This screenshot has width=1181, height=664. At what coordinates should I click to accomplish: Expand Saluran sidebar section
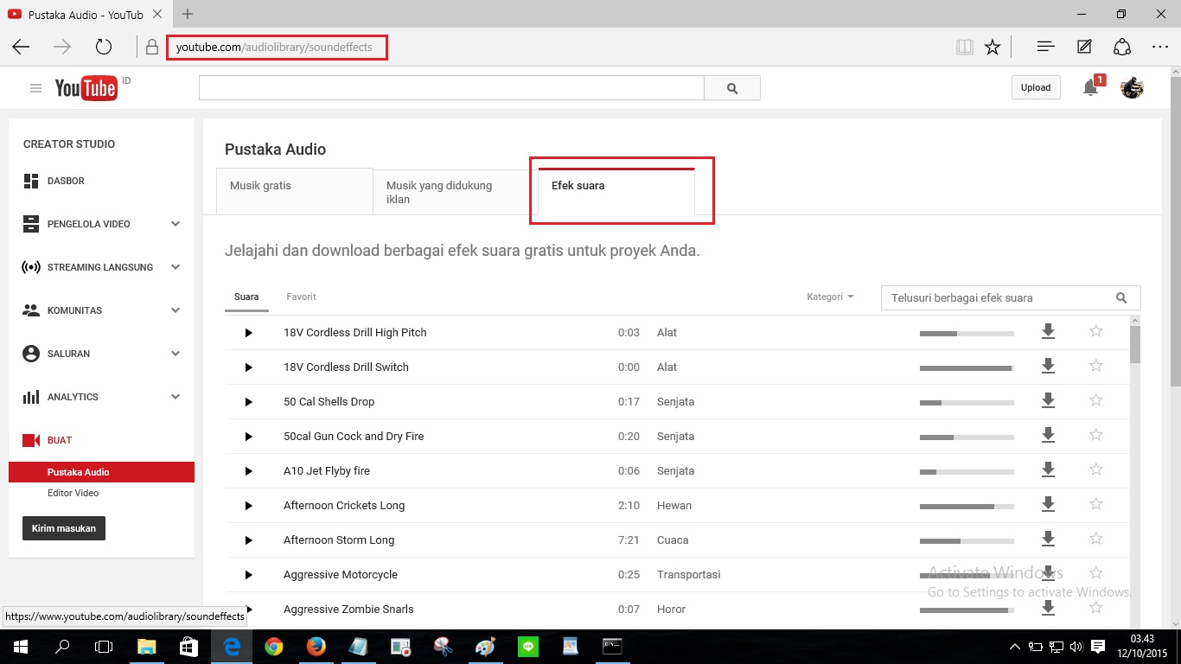coord(176,354)
